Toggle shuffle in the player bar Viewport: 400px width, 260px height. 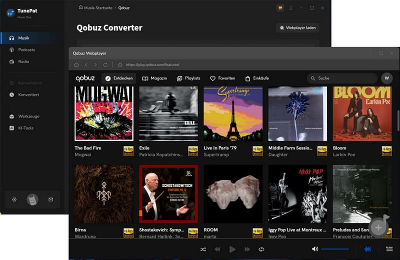tap(203, 249)
